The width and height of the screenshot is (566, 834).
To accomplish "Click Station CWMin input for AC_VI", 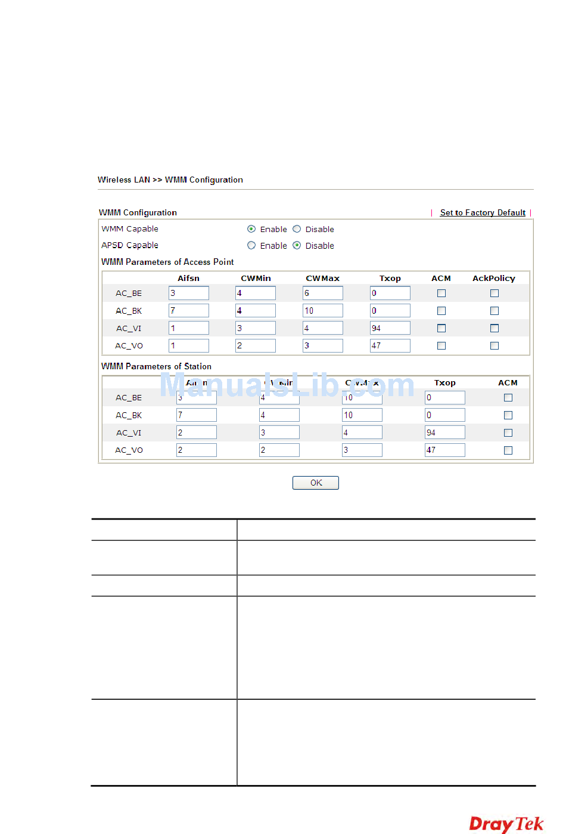I will click(279, 433).
